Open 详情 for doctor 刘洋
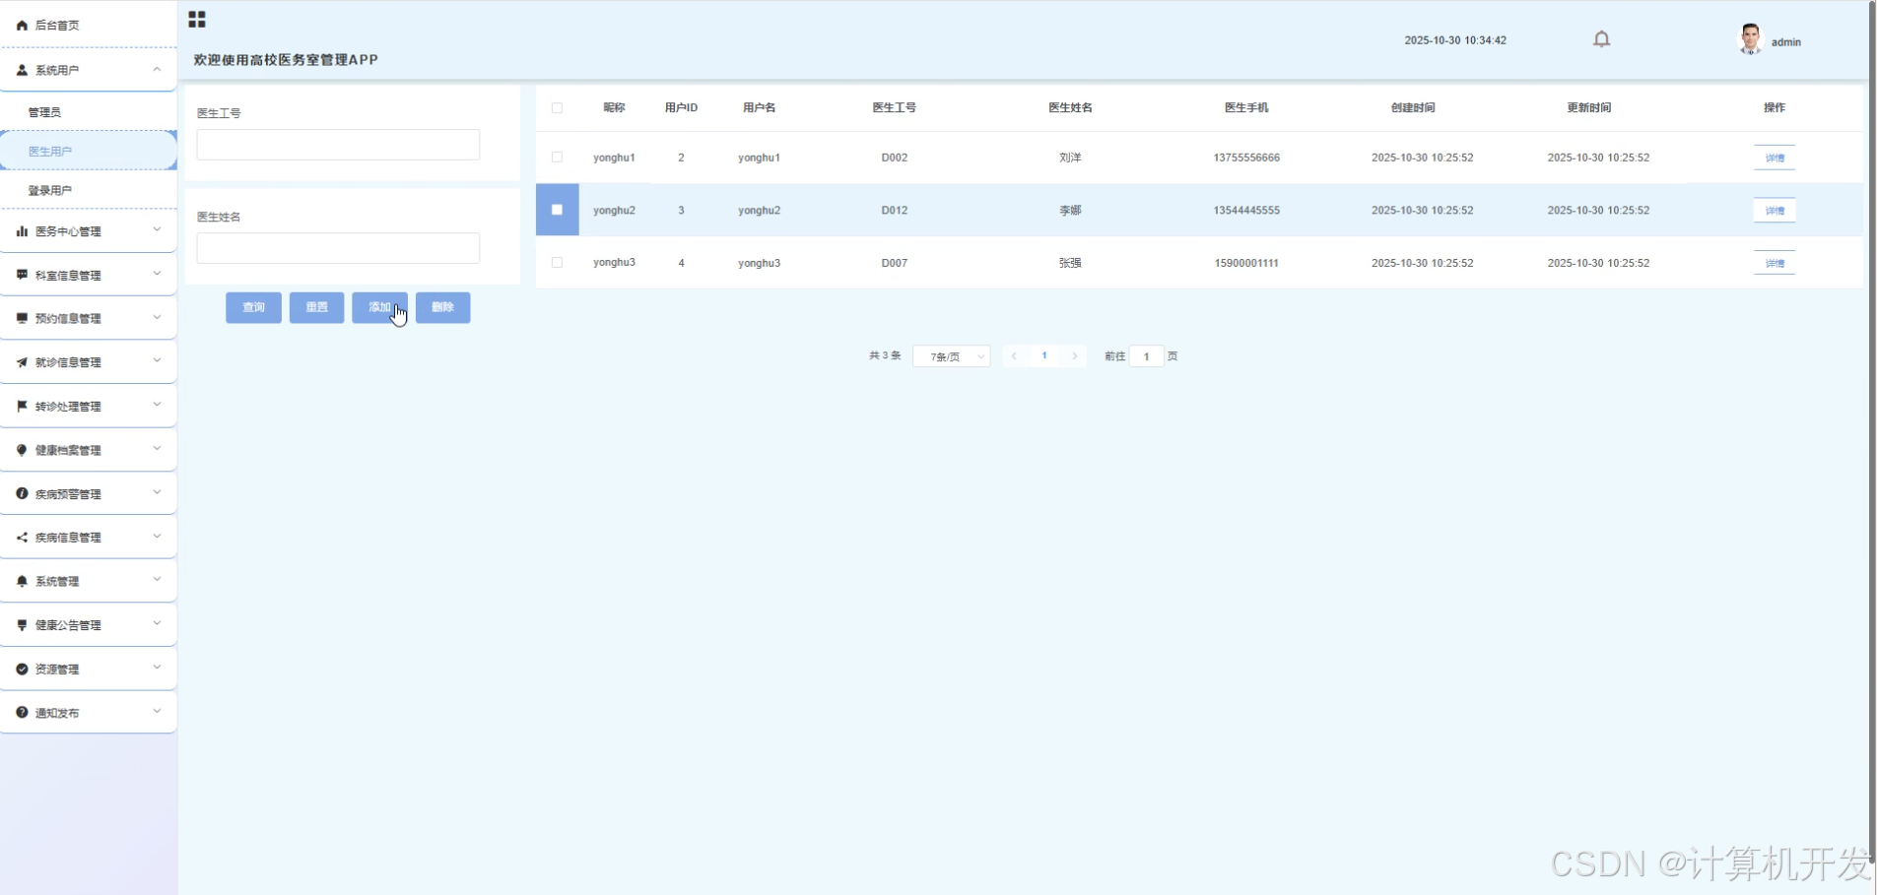Image resolution: width=1877 pixels, height=895 pixels. pos(1775,158)
